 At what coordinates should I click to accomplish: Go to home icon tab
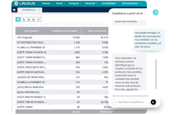click(x=14, y=10)
